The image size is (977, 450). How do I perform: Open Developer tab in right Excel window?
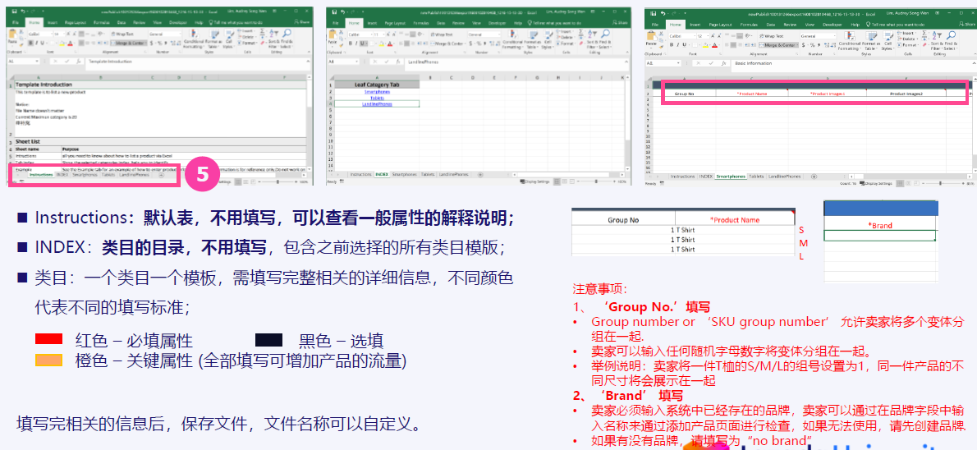(833, 25)
